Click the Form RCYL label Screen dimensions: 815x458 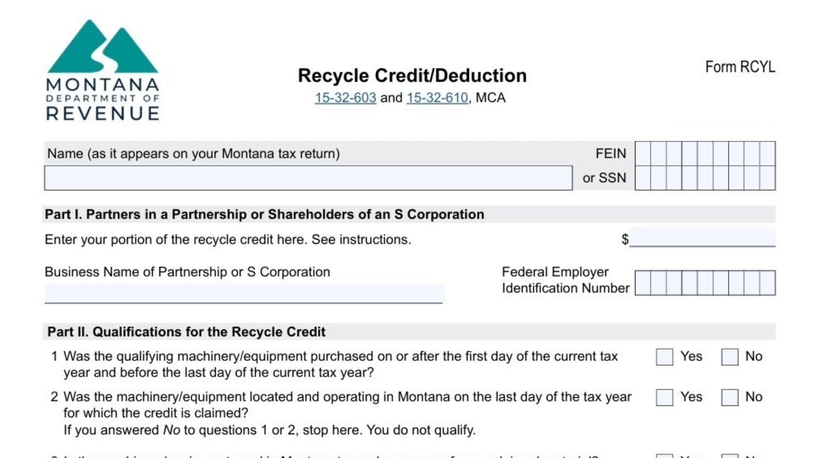coord(740,67)
